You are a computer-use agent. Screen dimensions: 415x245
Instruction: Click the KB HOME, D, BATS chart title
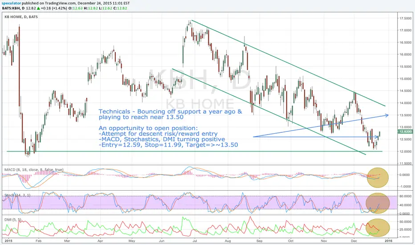click(x=21, y=16)
